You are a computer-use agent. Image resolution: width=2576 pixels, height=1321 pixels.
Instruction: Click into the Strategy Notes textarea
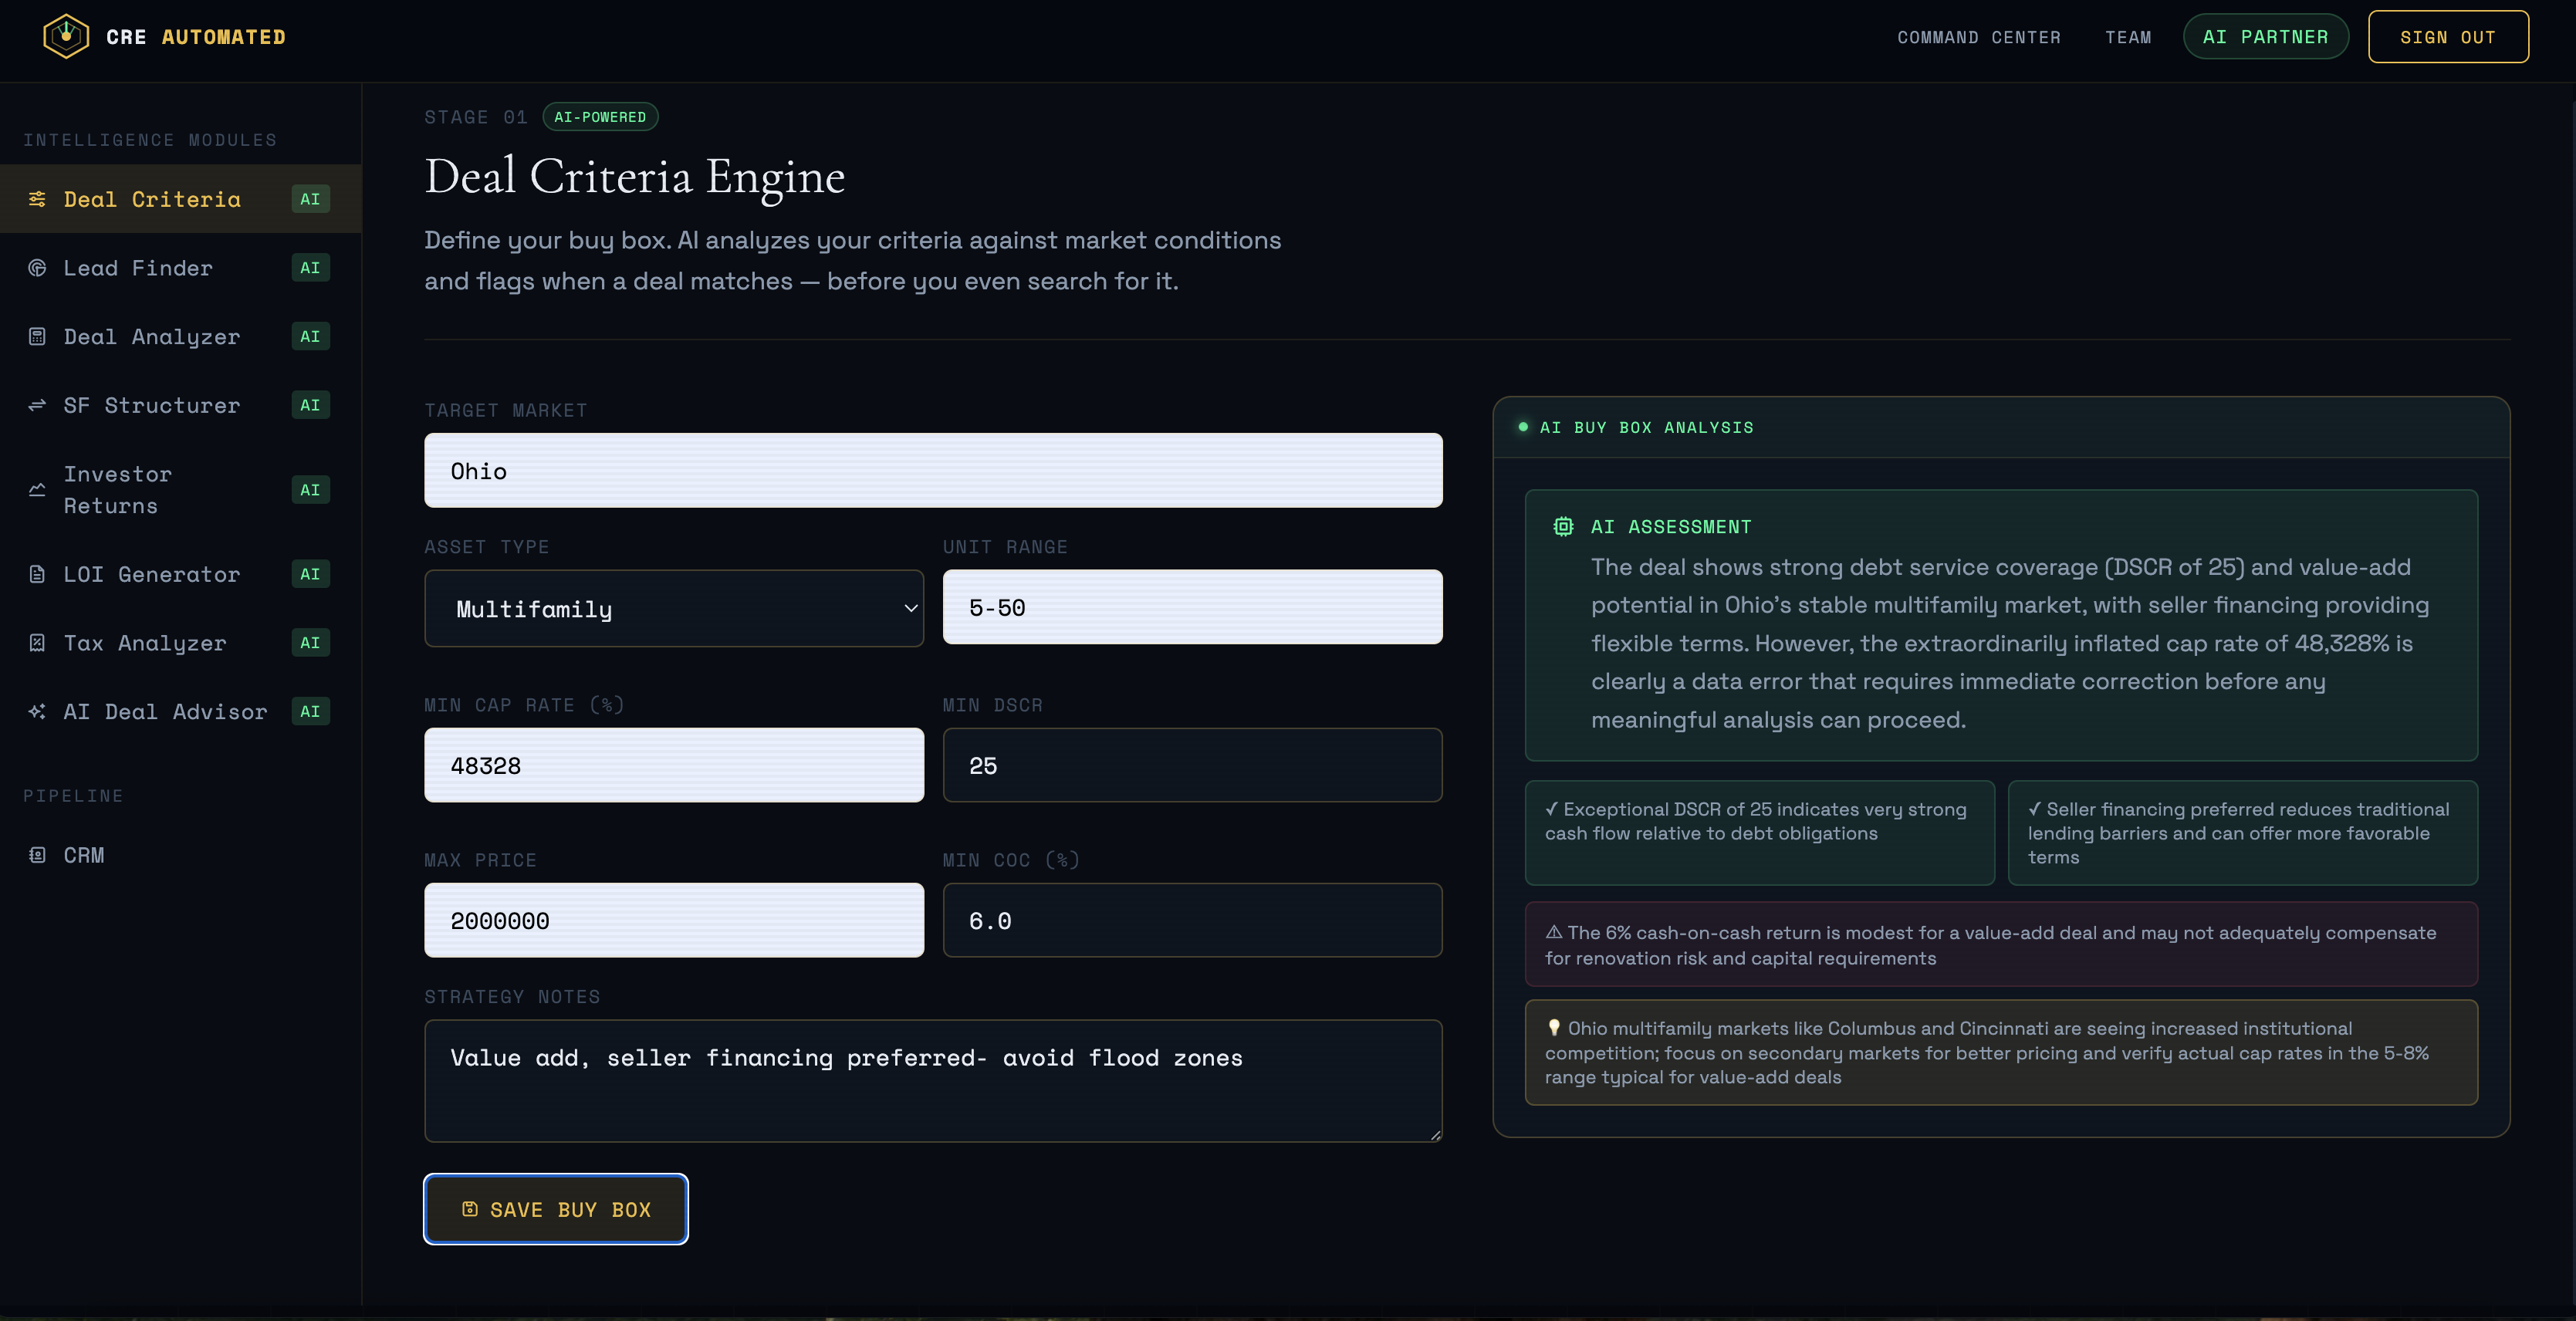[933, 1081]
